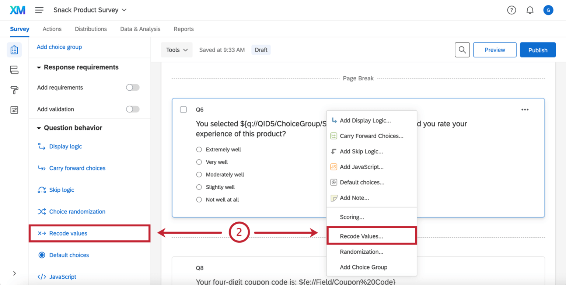The width and height of the screenshot is (566, 285).
Task: Switch to the Actions tab
Action: click(52, 29)
